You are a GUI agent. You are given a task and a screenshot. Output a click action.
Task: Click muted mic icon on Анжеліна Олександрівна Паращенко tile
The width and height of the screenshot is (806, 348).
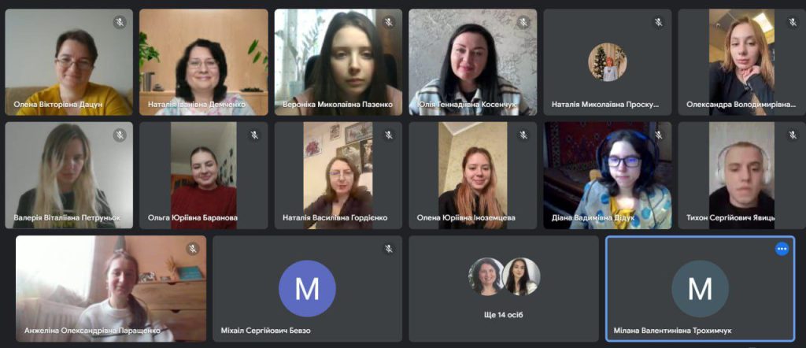pos(193,249)
